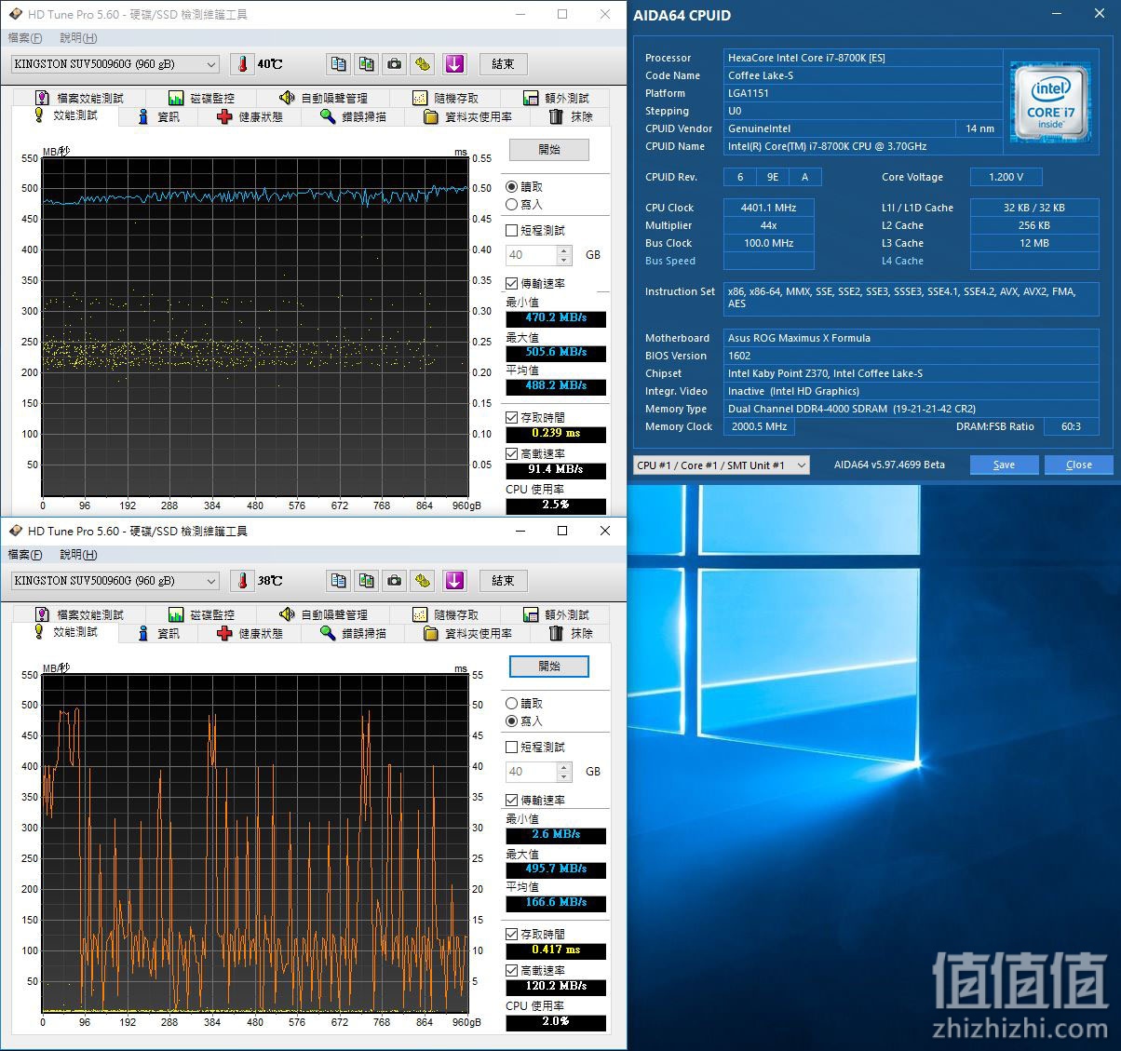Image resolution: width=1121 pixels, height=1051 pixels.
Task: Click HD Tune app icon in upper window title bar
Action: pyautogui.click(x=15, y=15)
